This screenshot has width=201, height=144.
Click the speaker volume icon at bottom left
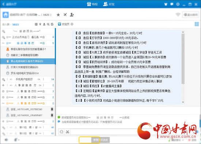(6, 140)
